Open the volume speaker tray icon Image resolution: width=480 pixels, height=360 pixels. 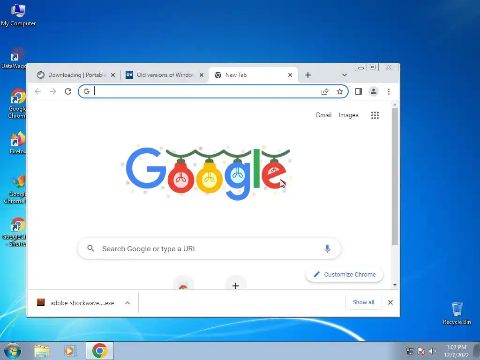[432, 351]
